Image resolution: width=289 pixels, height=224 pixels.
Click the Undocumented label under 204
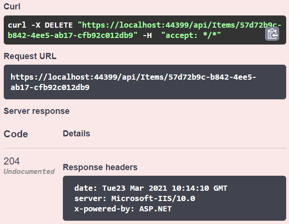click(29, 172)
